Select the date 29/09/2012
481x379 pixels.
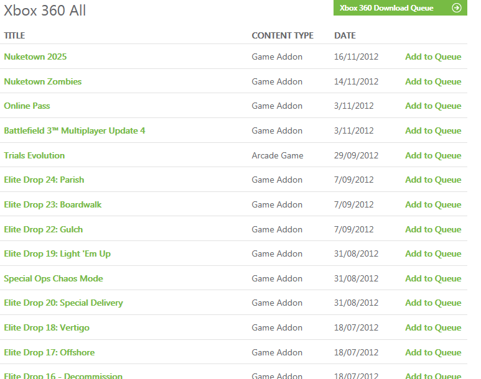coord(356,155)
